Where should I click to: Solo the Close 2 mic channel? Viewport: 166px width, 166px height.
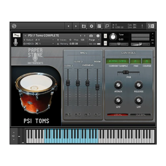click(x=76, y=115)
